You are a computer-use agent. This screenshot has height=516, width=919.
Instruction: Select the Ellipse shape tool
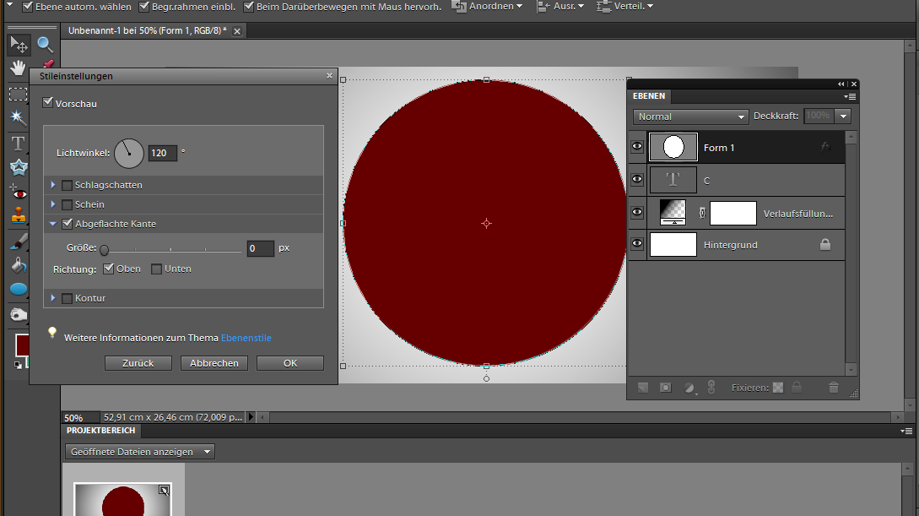point(19,289)
